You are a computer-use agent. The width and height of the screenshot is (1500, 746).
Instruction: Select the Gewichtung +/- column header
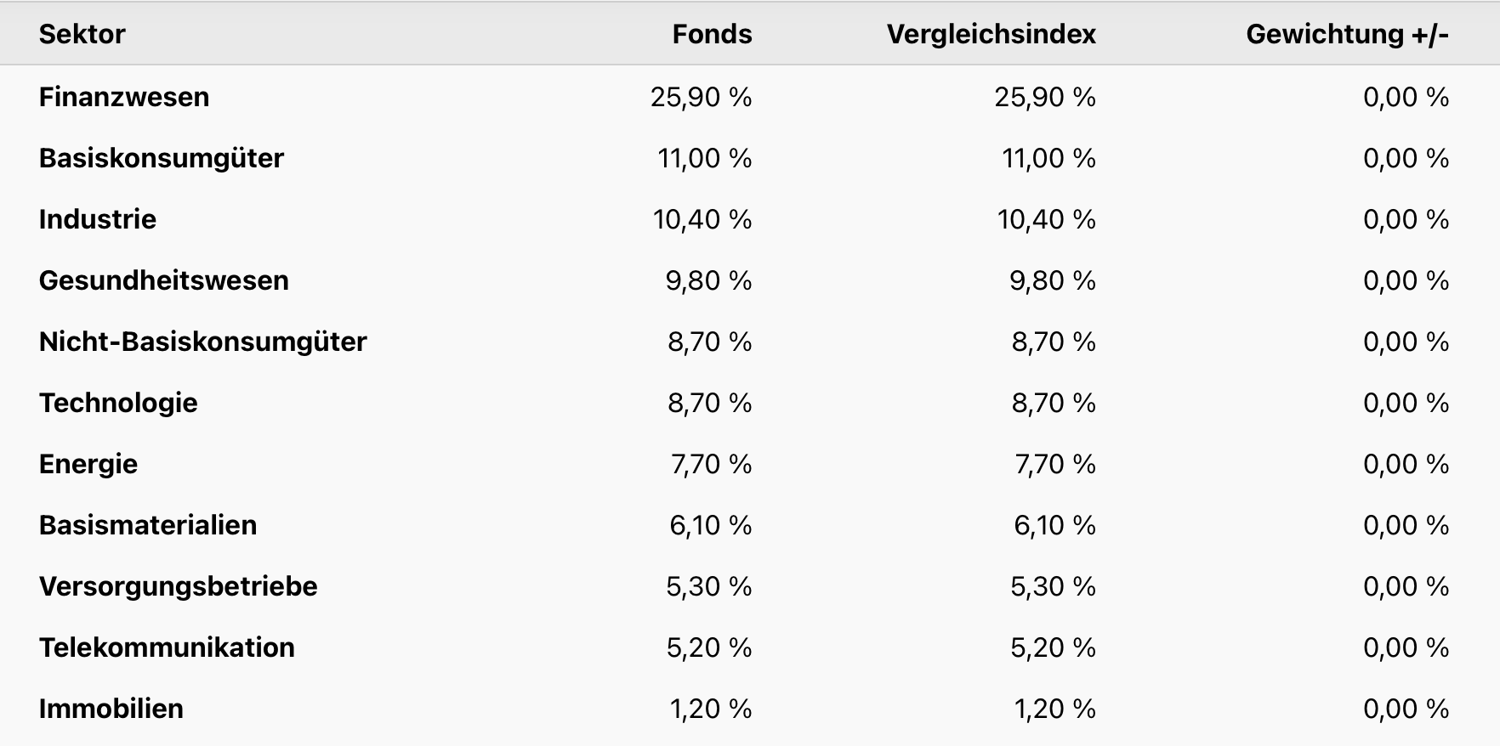tap(1347, 34)
